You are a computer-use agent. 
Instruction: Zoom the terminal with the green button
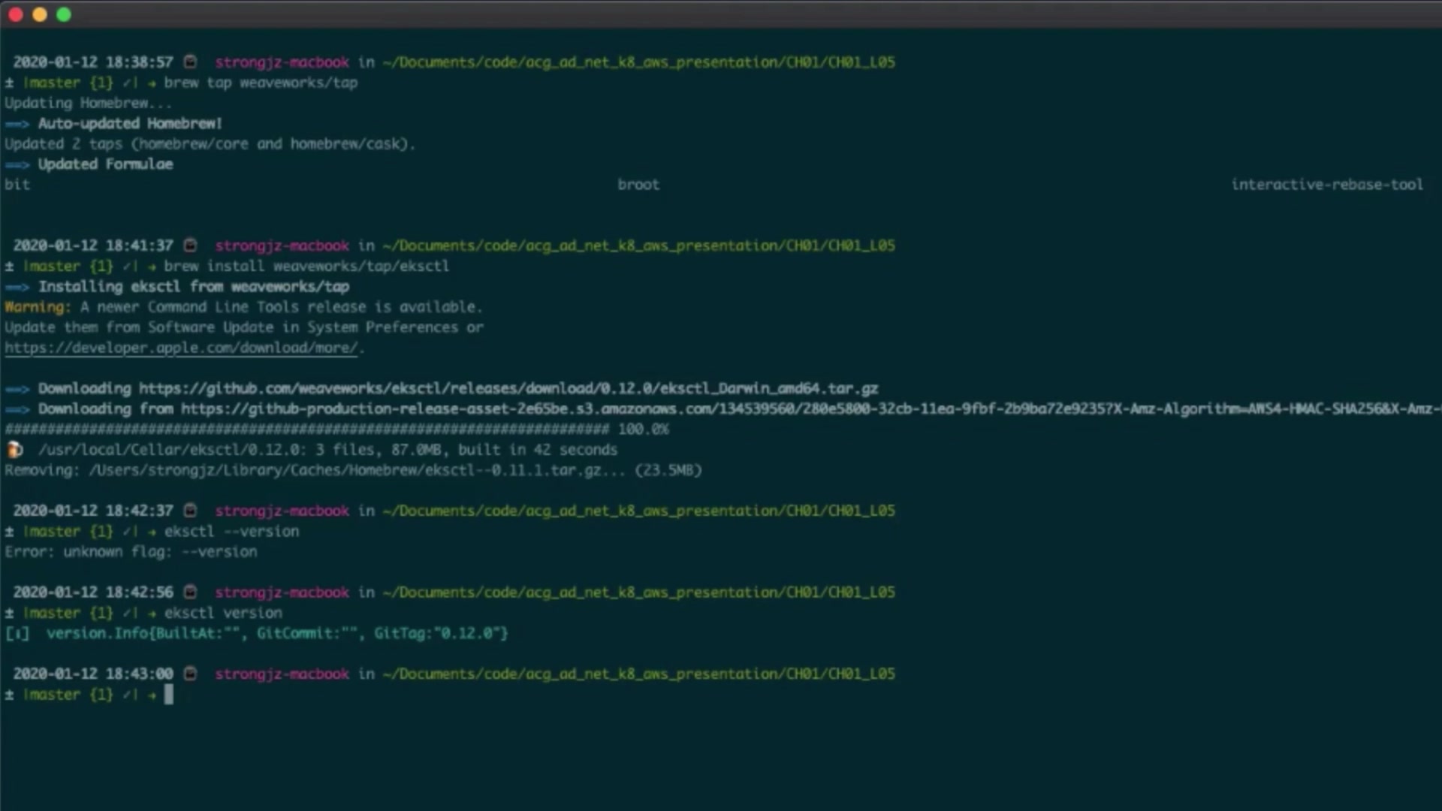[x=64, y=14]
